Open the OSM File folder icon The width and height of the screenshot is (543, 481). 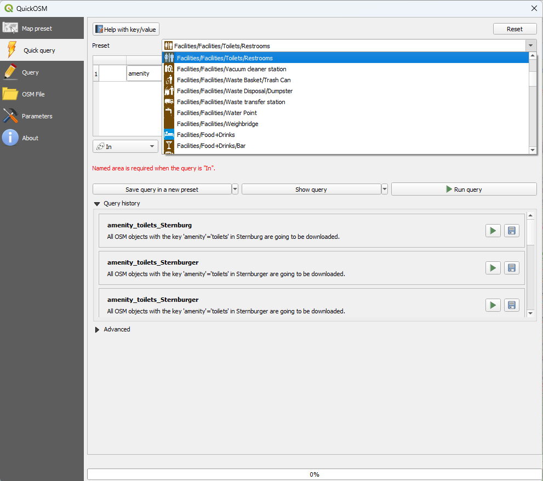tap(10, 94)
